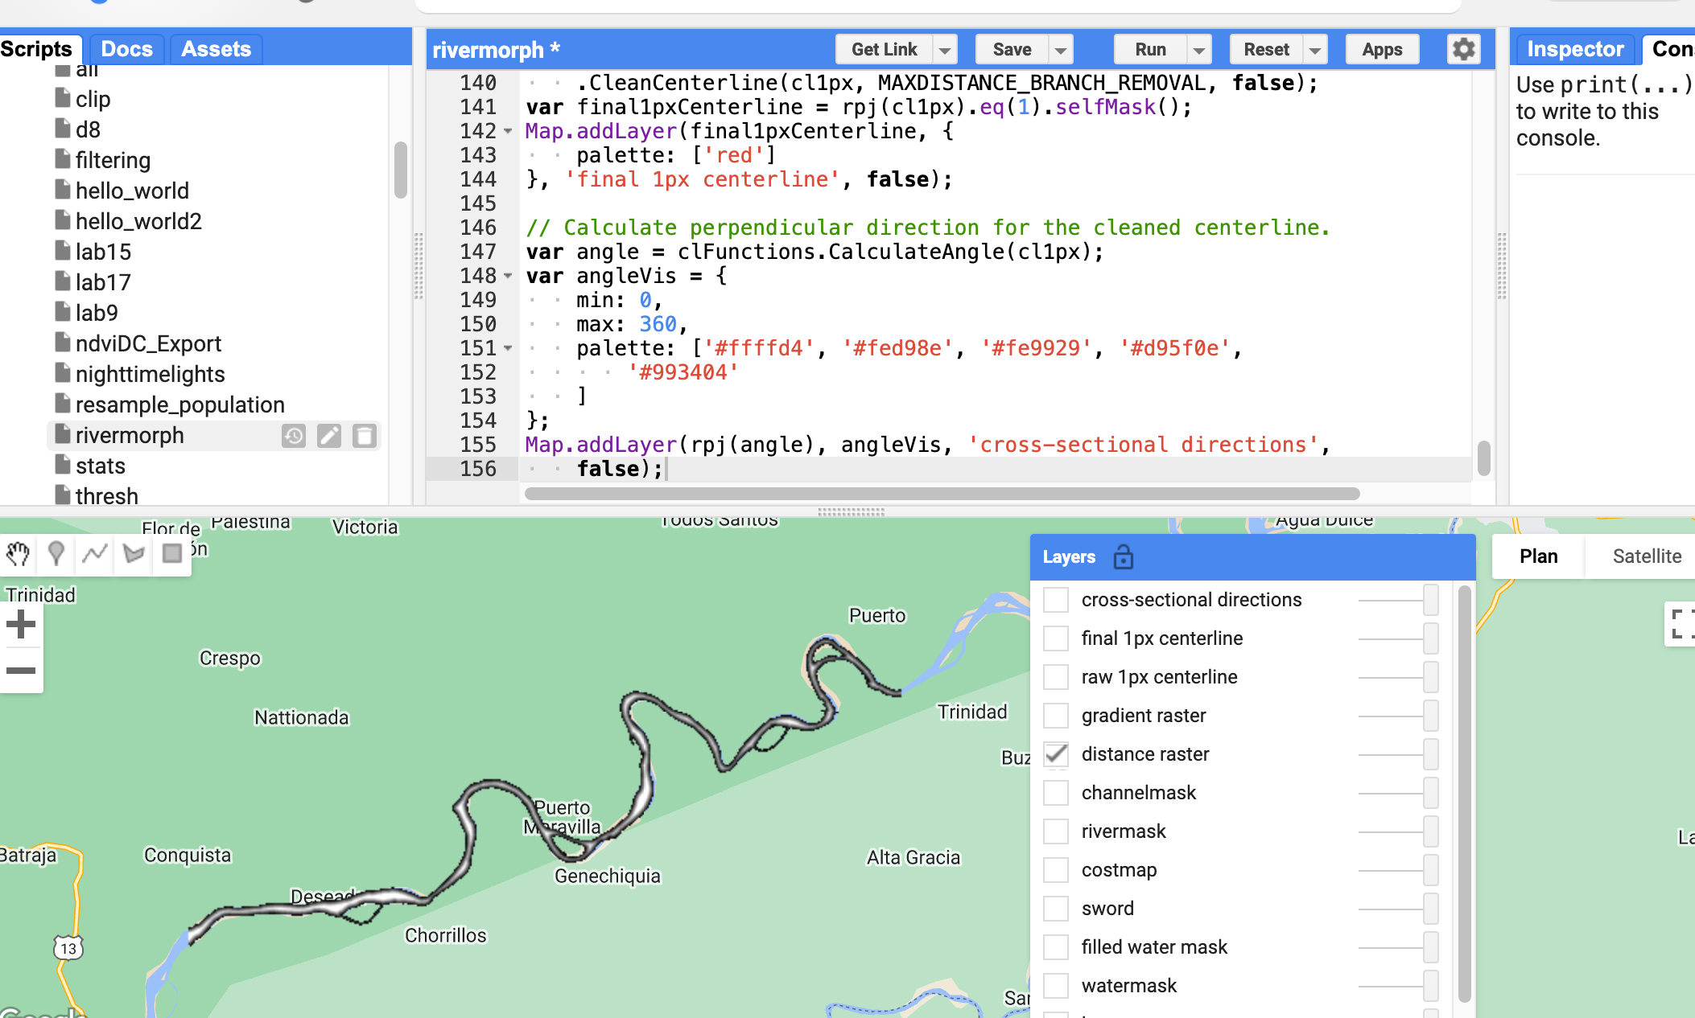
Task: Open the code editor settings gear
Action: pos(1463,49)
